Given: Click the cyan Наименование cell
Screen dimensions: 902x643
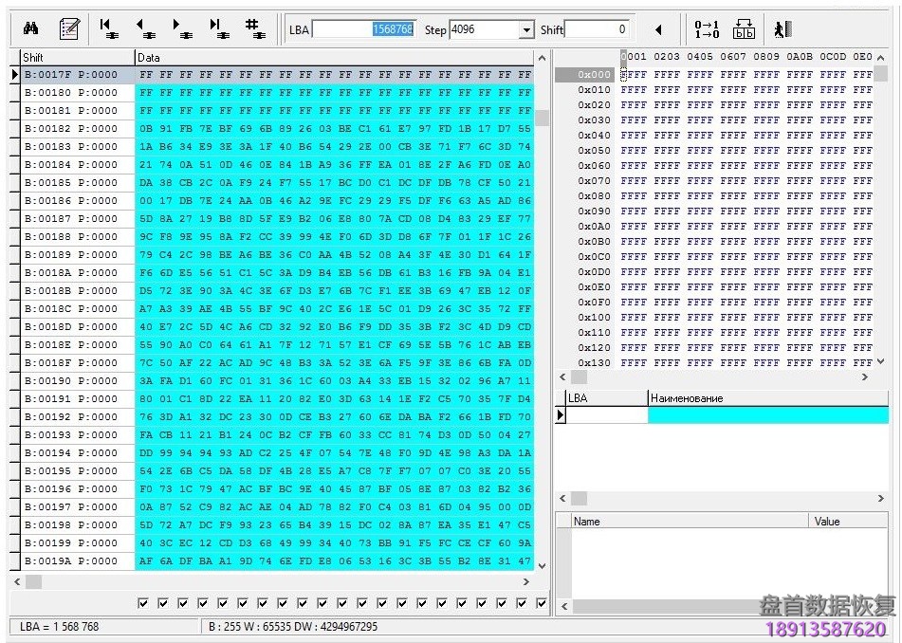Looking at the screenshot, I should tap(767, 415).
